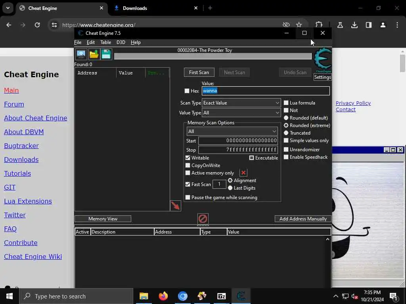Open the notification center icon
Viewport: 406px width, 304px height.
tap(394, 296)
